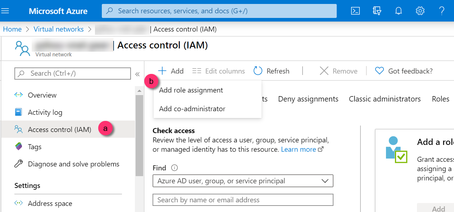Open the Directory and subscription filter
The width and height of the screenshot is (454, 212).
point(377,11)
